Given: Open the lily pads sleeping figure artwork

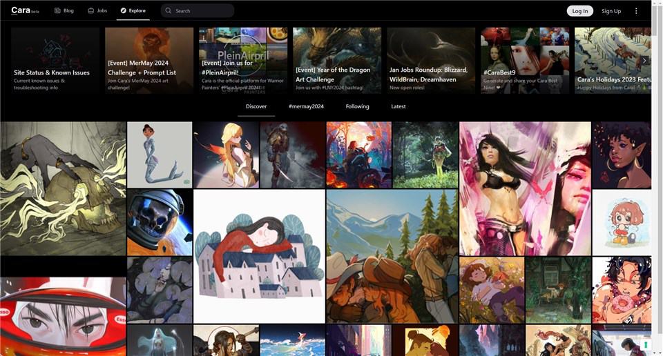Looking at the screenshot, I should [160, 290].
